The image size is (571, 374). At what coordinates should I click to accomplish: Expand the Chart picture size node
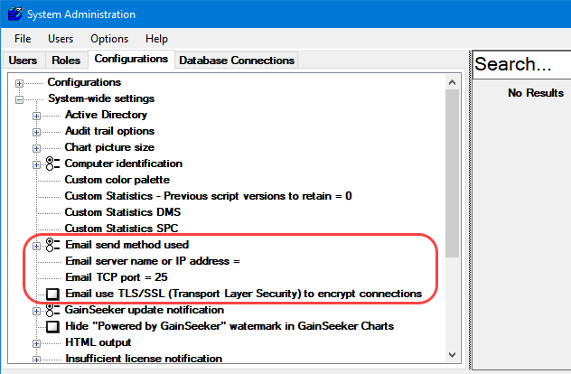coord(36,147)
